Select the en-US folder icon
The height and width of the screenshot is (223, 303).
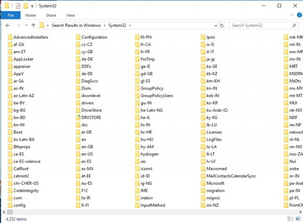(x=78, y=154)
